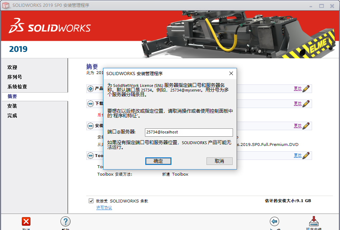
Task: Open 更改 link for the Toolbox section
Action: pos(297,156)
